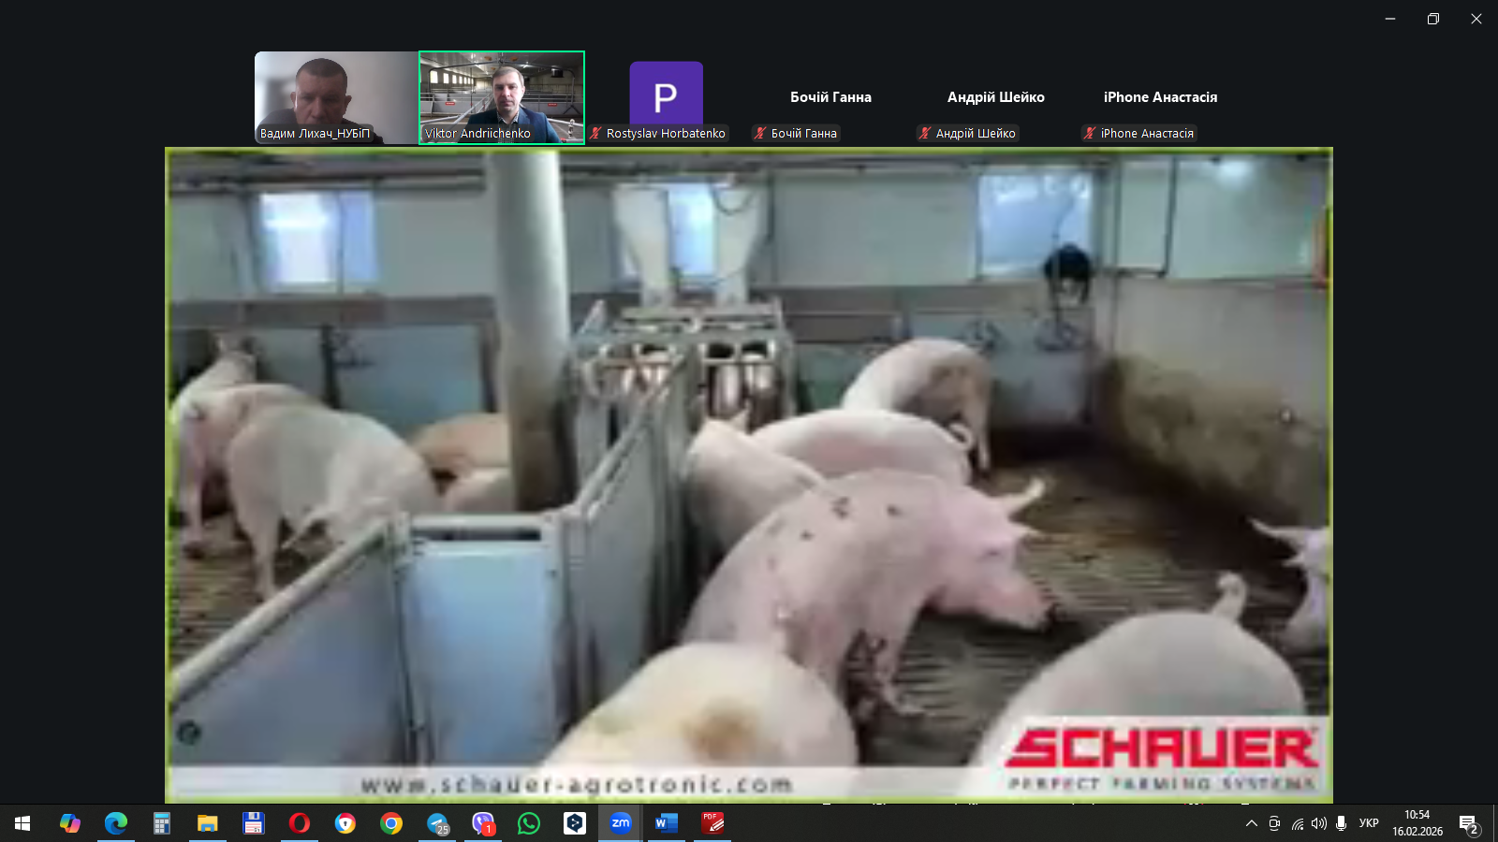The image size is (1498, 842).
Task: Close the Zoom meeting window
Action: coord(1476,19)
